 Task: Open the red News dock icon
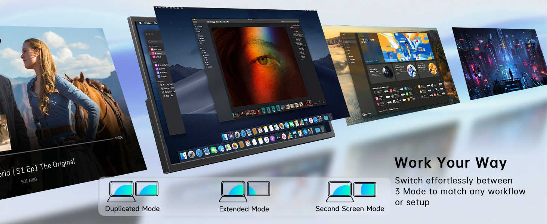pos(284,137)
